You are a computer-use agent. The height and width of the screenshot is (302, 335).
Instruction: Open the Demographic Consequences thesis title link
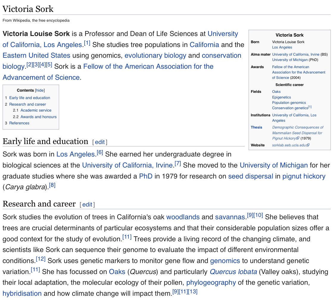pos(297,133)
